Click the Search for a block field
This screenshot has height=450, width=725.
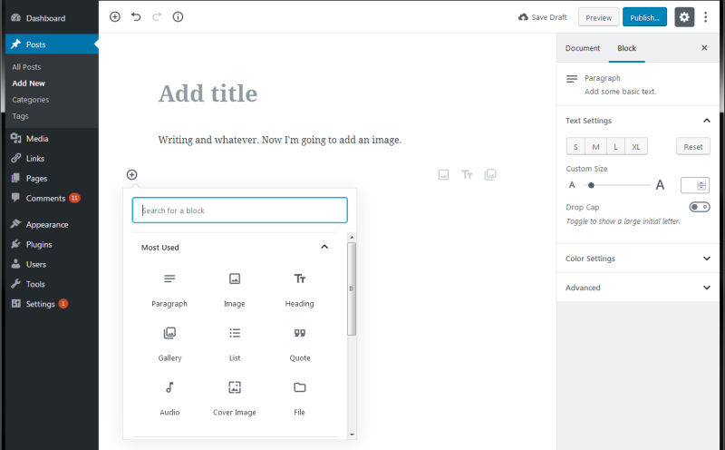(x=240, y=210)
